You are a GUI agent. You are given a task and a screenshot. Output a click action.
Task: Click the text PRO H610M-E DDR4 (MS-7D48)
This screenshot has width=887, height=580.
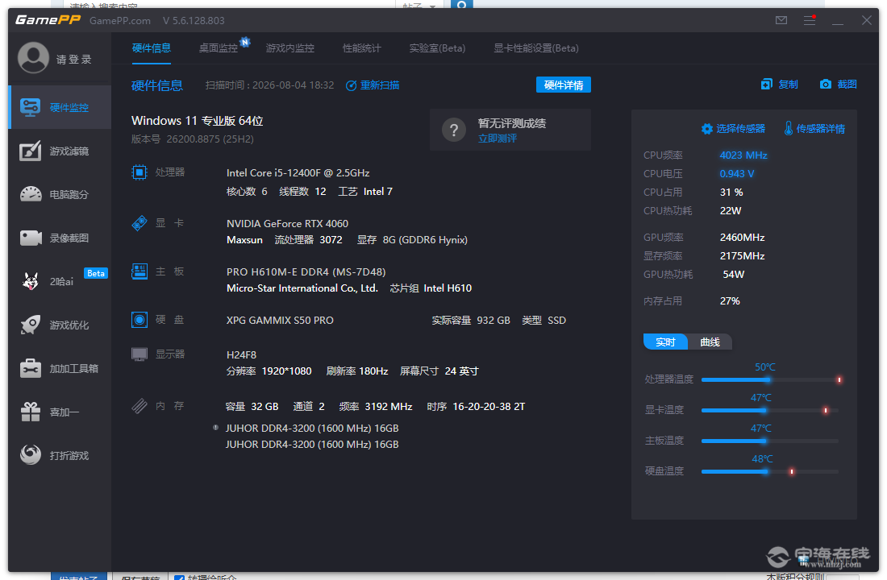(x=306, y=272)
